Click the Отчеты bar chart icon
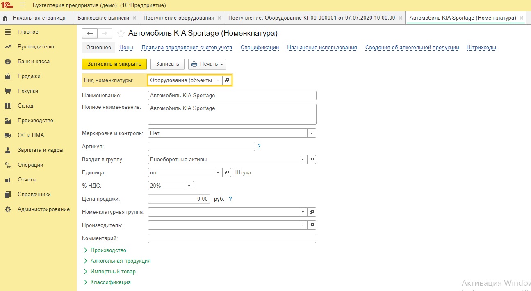The height and width of the screenshot is (291, 531). tap(7, 180)
